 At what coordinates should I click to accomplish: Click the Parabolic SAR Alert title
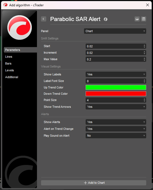pyautogui.click(x=75, y=19)
